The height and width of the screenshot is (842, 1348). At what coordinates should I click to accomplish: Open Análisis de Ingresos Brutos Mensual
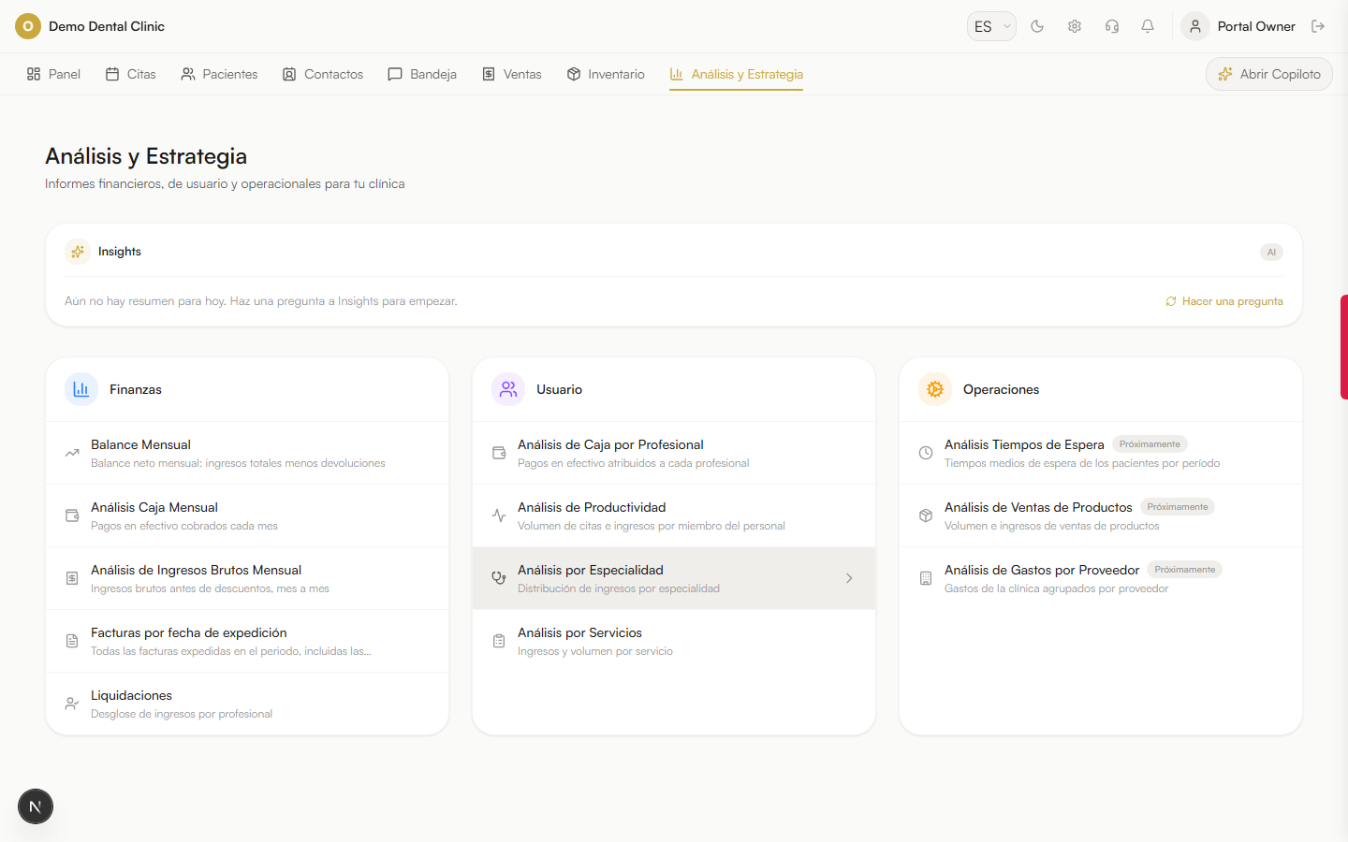(x=247, y=578)
